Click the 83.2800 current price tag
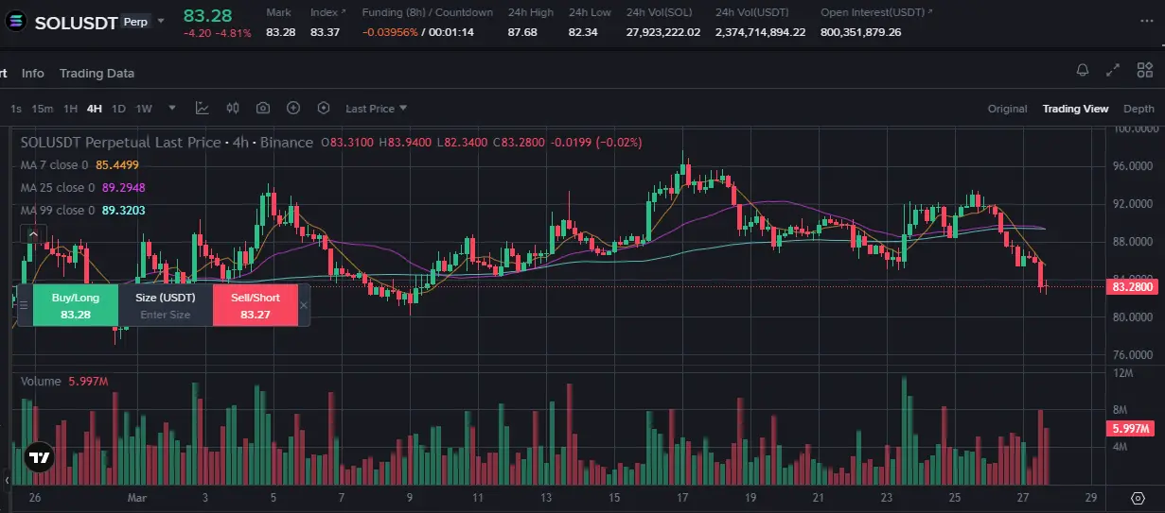This screenshot has width=1165, height=513. tap(1134, 286)
